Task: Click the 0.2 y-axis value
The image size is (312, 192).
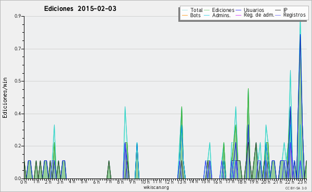Action: 18,146
